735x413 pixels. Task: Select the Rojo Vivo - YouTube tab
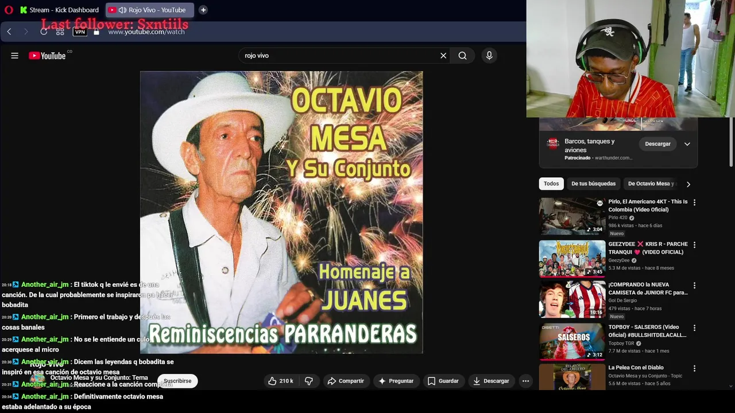(x=149, y=10)
